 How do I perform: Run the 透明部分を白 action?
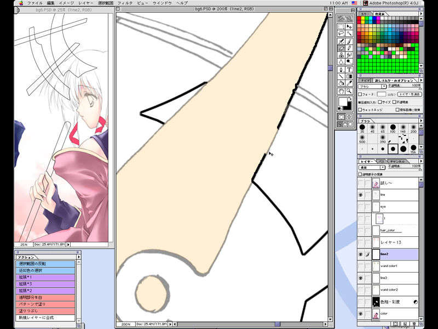click(x=45, y=297)
